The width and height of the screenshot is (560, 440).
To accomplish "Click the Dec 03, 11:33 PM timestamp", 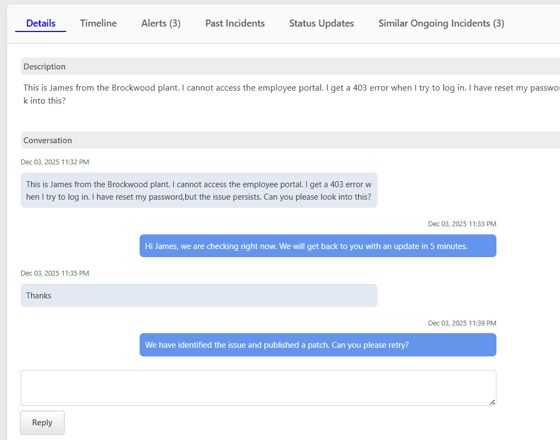I will [x=462, y=224].
